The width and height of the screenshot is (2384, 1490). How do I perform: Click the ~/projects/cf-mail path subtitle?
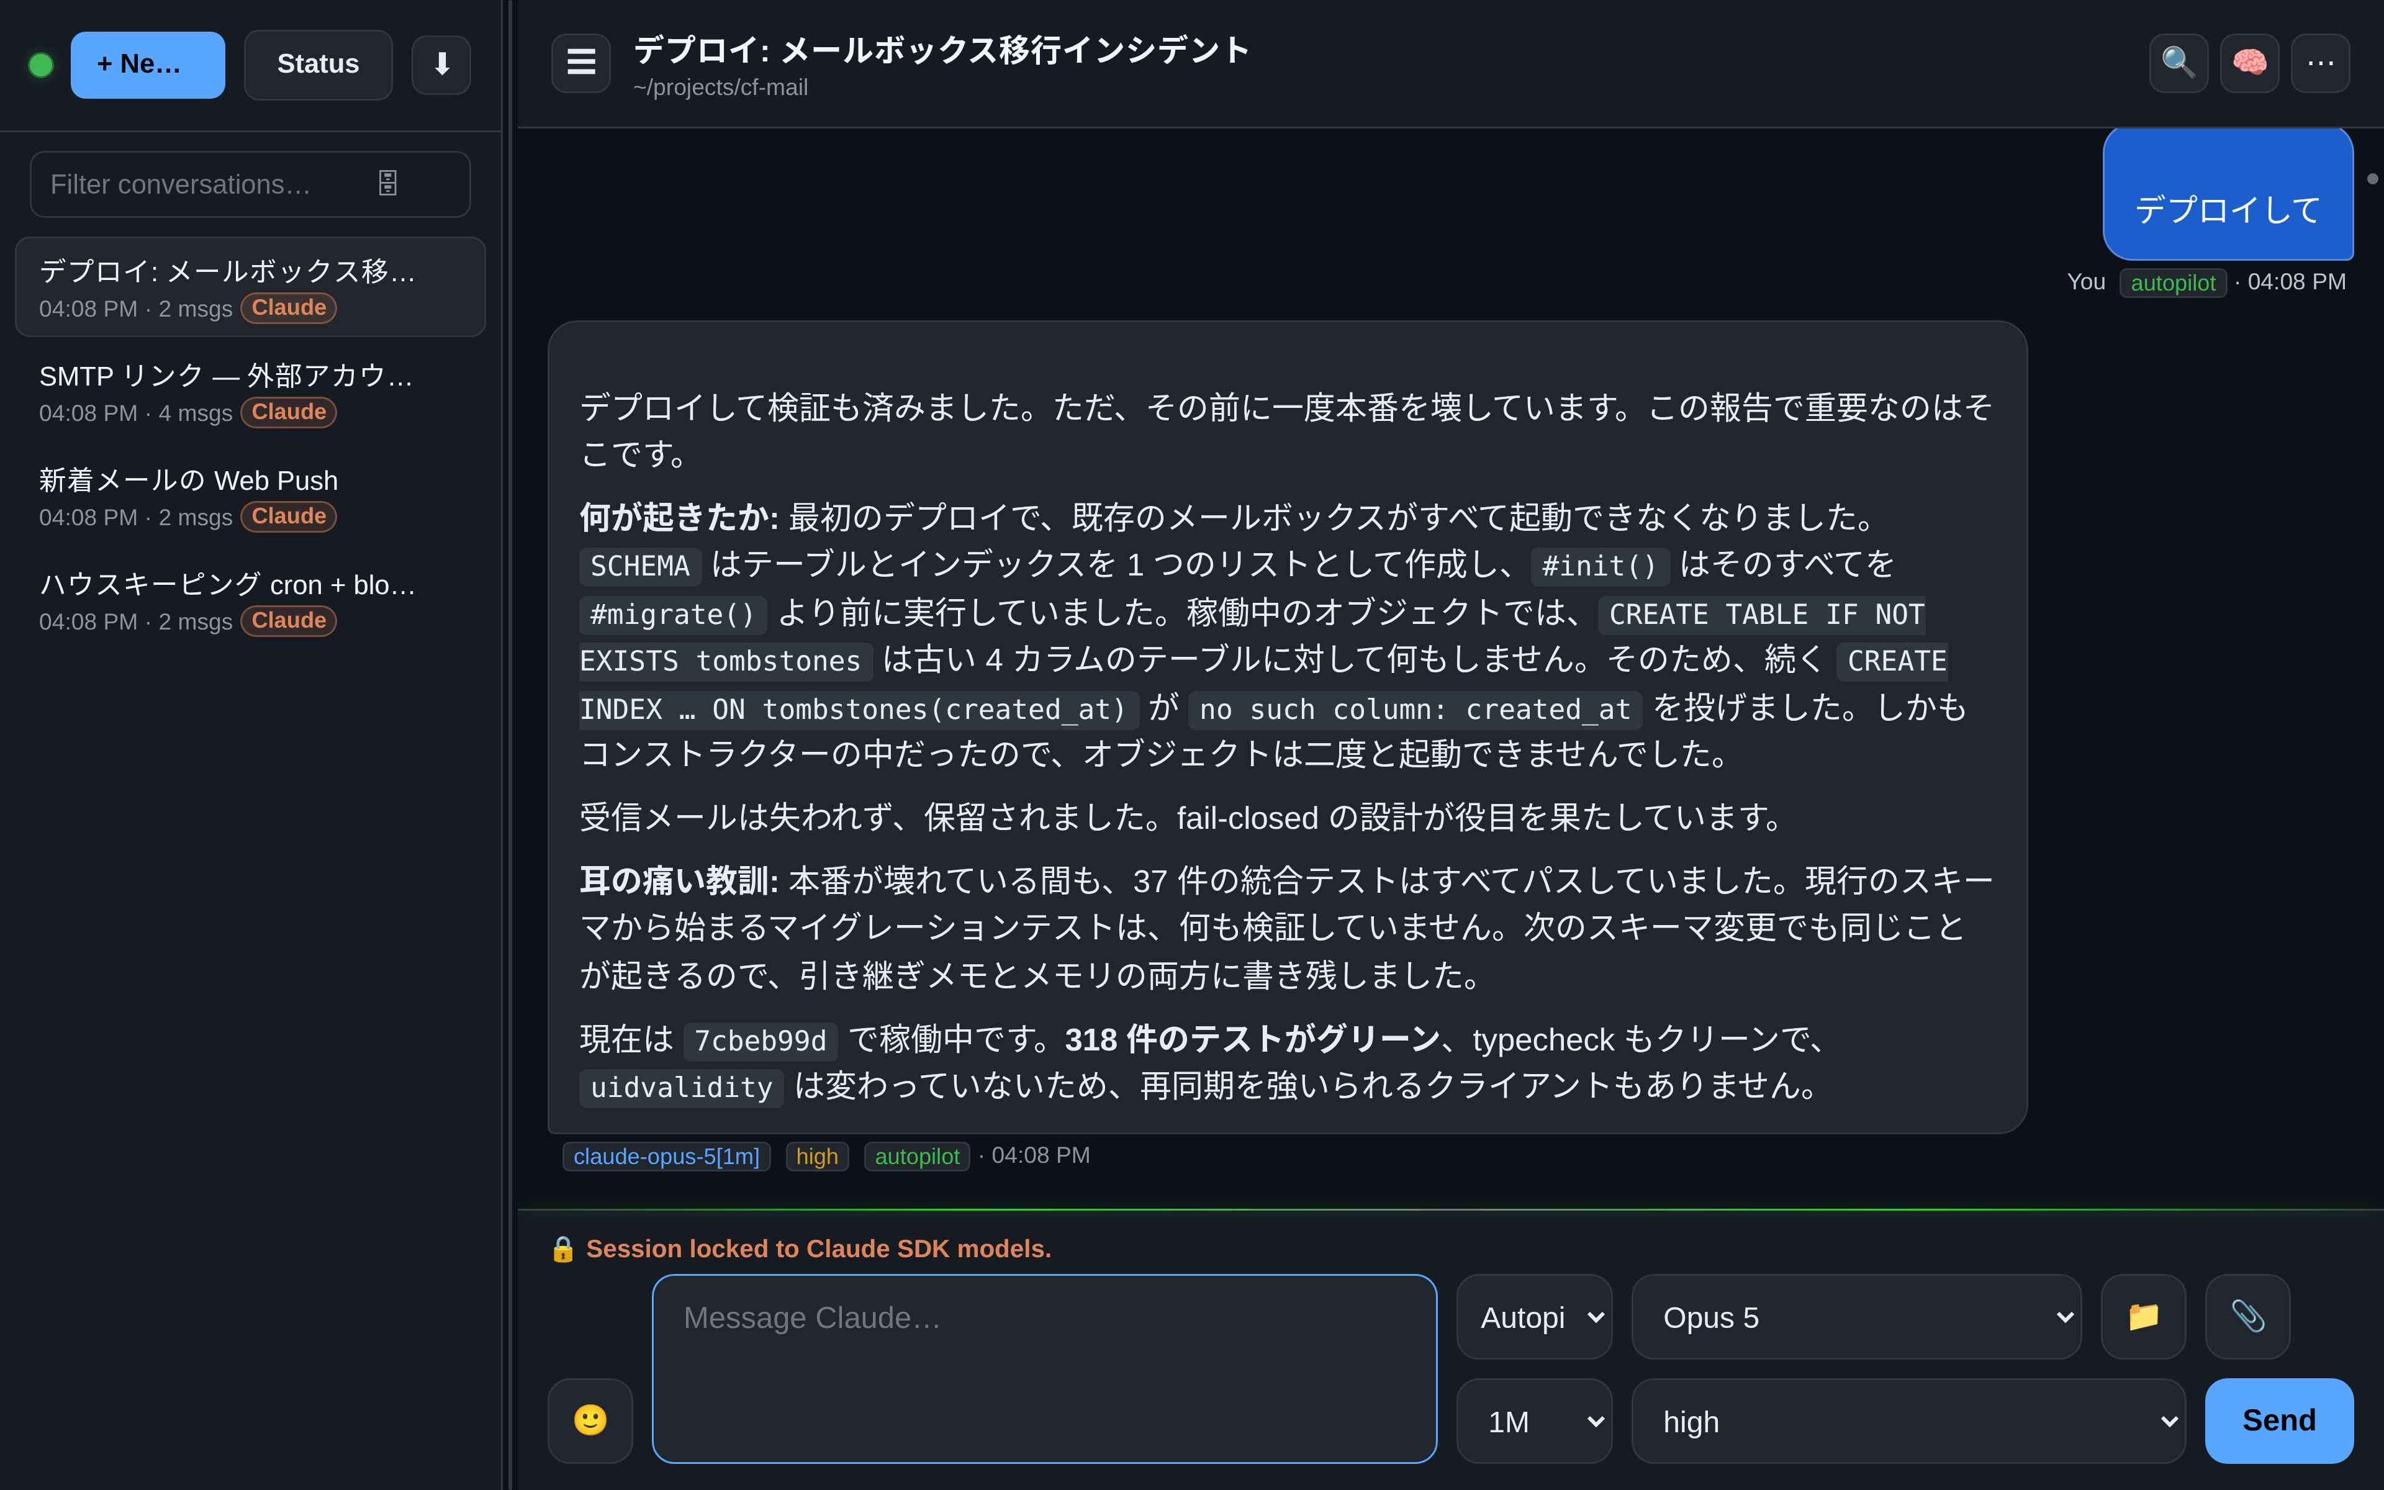(x=720, y=88)
